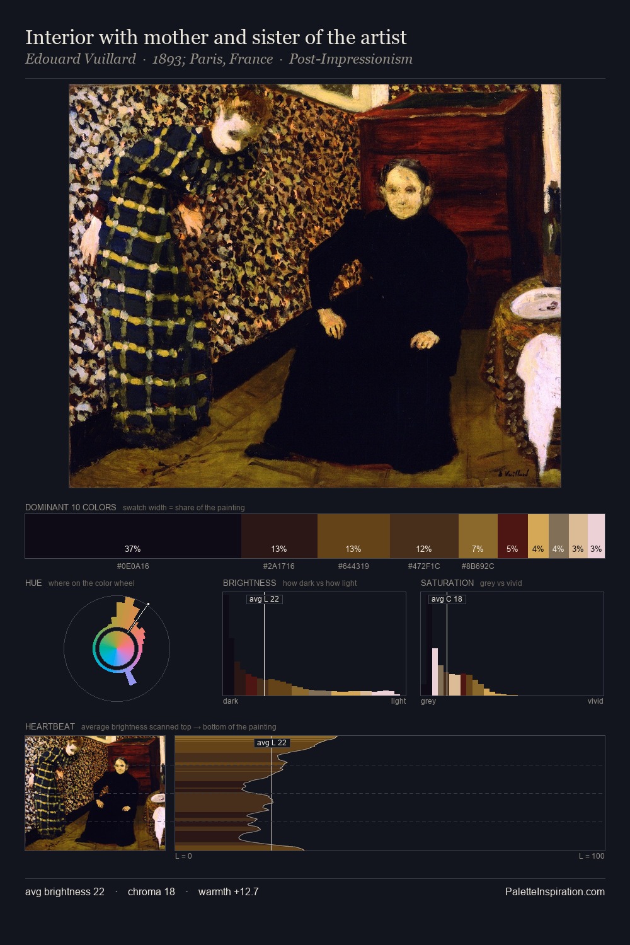Select the 7% ochre swatch
The image size is (630, 945).
point(478,536)
